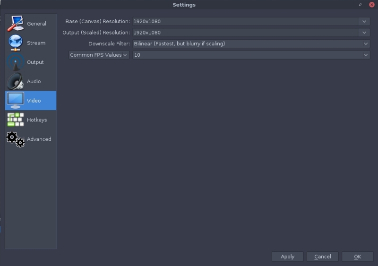The image size is (378, 266).
Task: Click the Audio speaker icon
Action: click(15, 82)
